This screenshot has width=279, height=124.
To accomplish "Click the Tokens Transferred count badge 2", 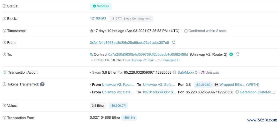I will pyautogui.click(x=42, y=84).
